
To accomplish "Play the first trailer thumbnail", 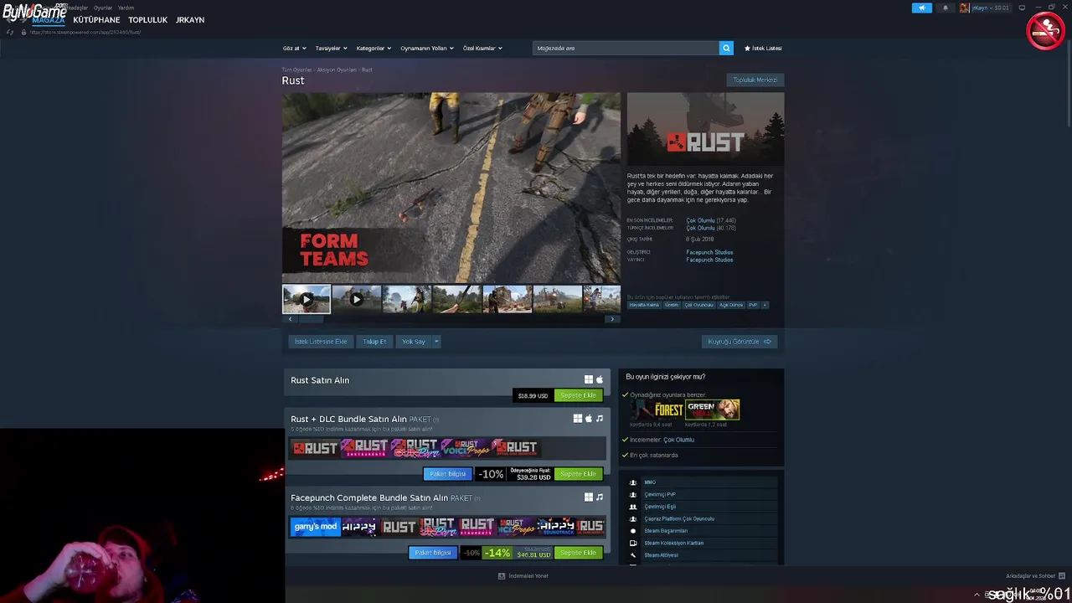I will [307, 299].
